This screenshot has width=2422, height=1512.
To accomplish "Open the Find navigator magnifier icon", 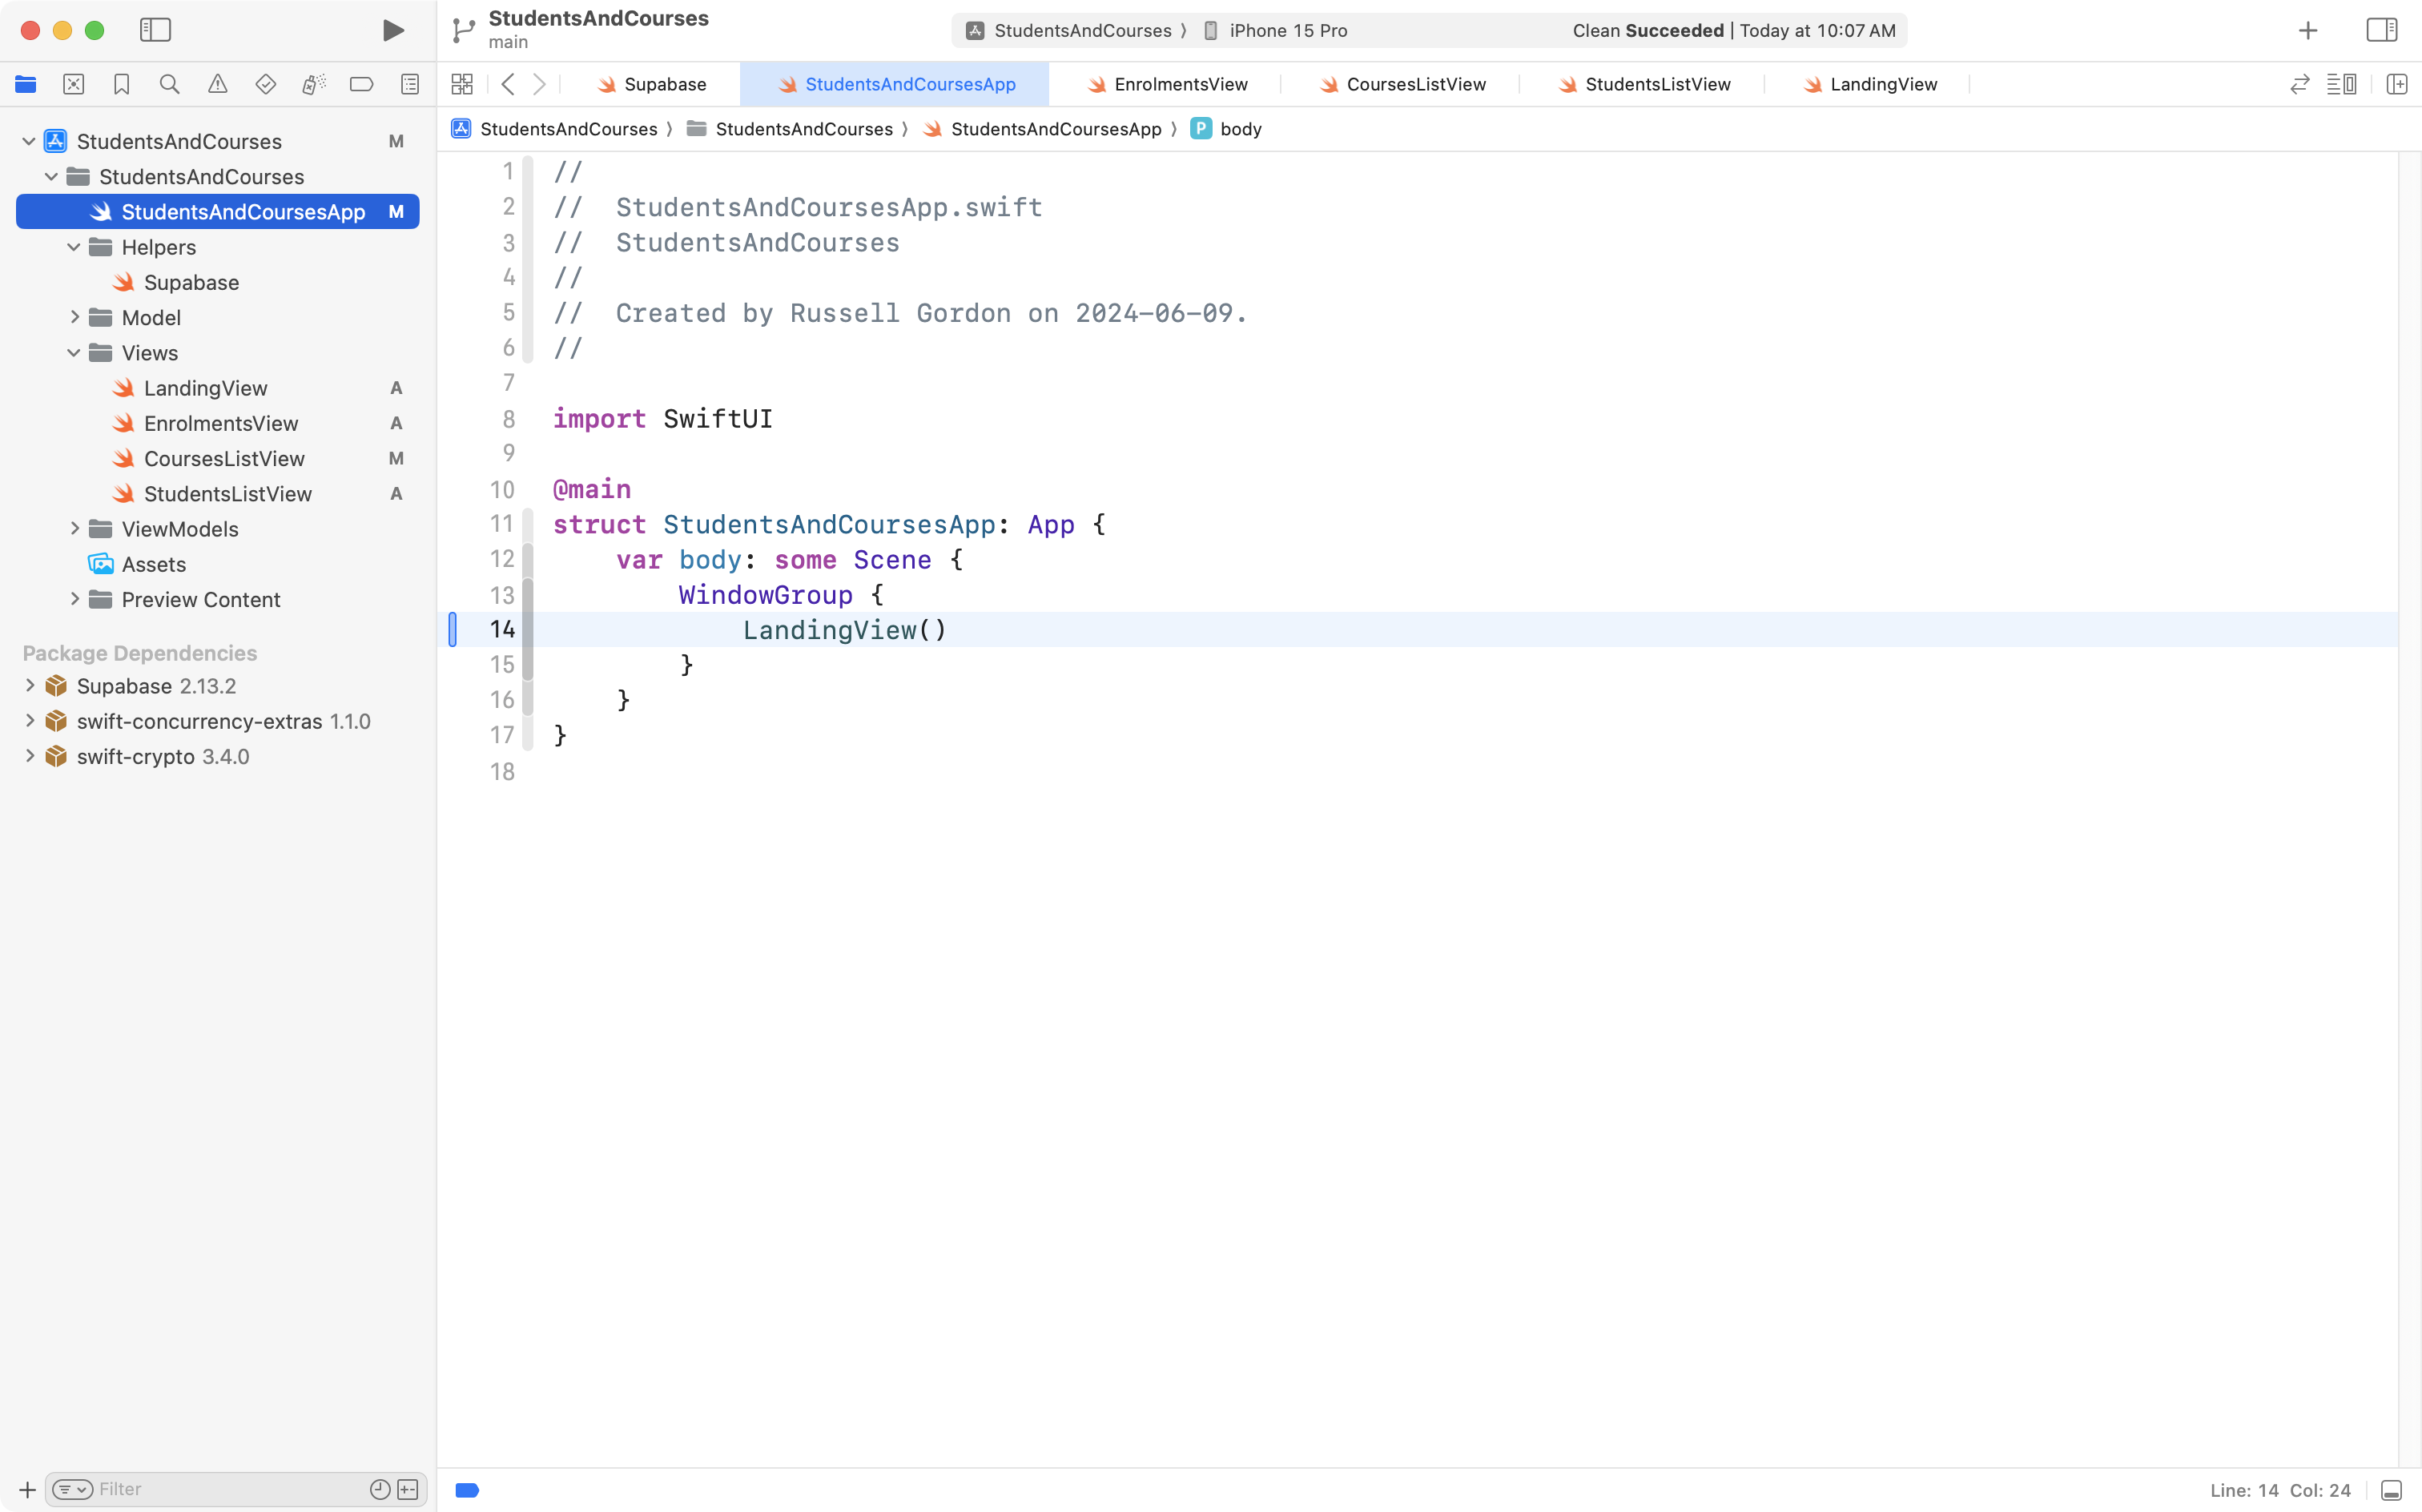I will 169,84.
